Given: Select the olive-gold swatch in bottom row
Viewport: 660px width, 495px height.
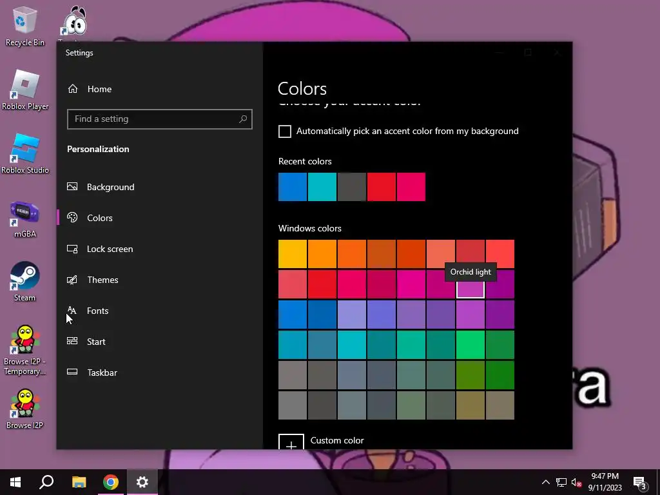Looking at the screenshot, I should [471, 405].
